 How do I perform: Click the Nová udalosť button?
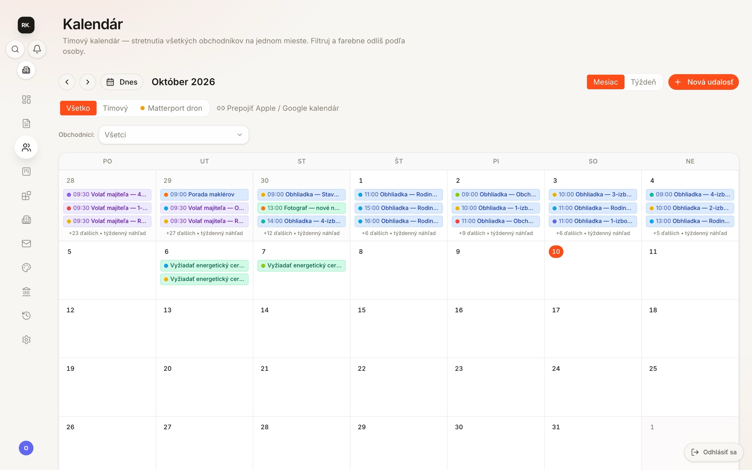703,82
